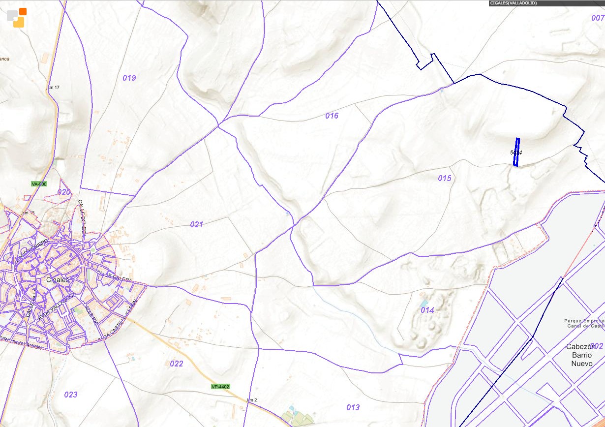Image resolution: width=605 pixels, height=427 pixels.
Task: Pick polygon 021 on the map
Action: [x=197, y=224]
